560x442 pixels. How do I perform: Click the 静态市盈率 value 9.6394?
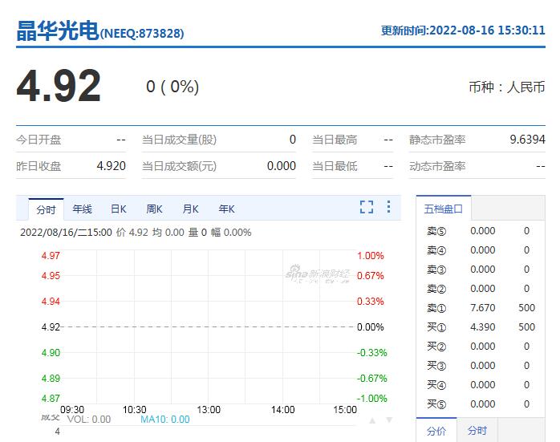527,140
